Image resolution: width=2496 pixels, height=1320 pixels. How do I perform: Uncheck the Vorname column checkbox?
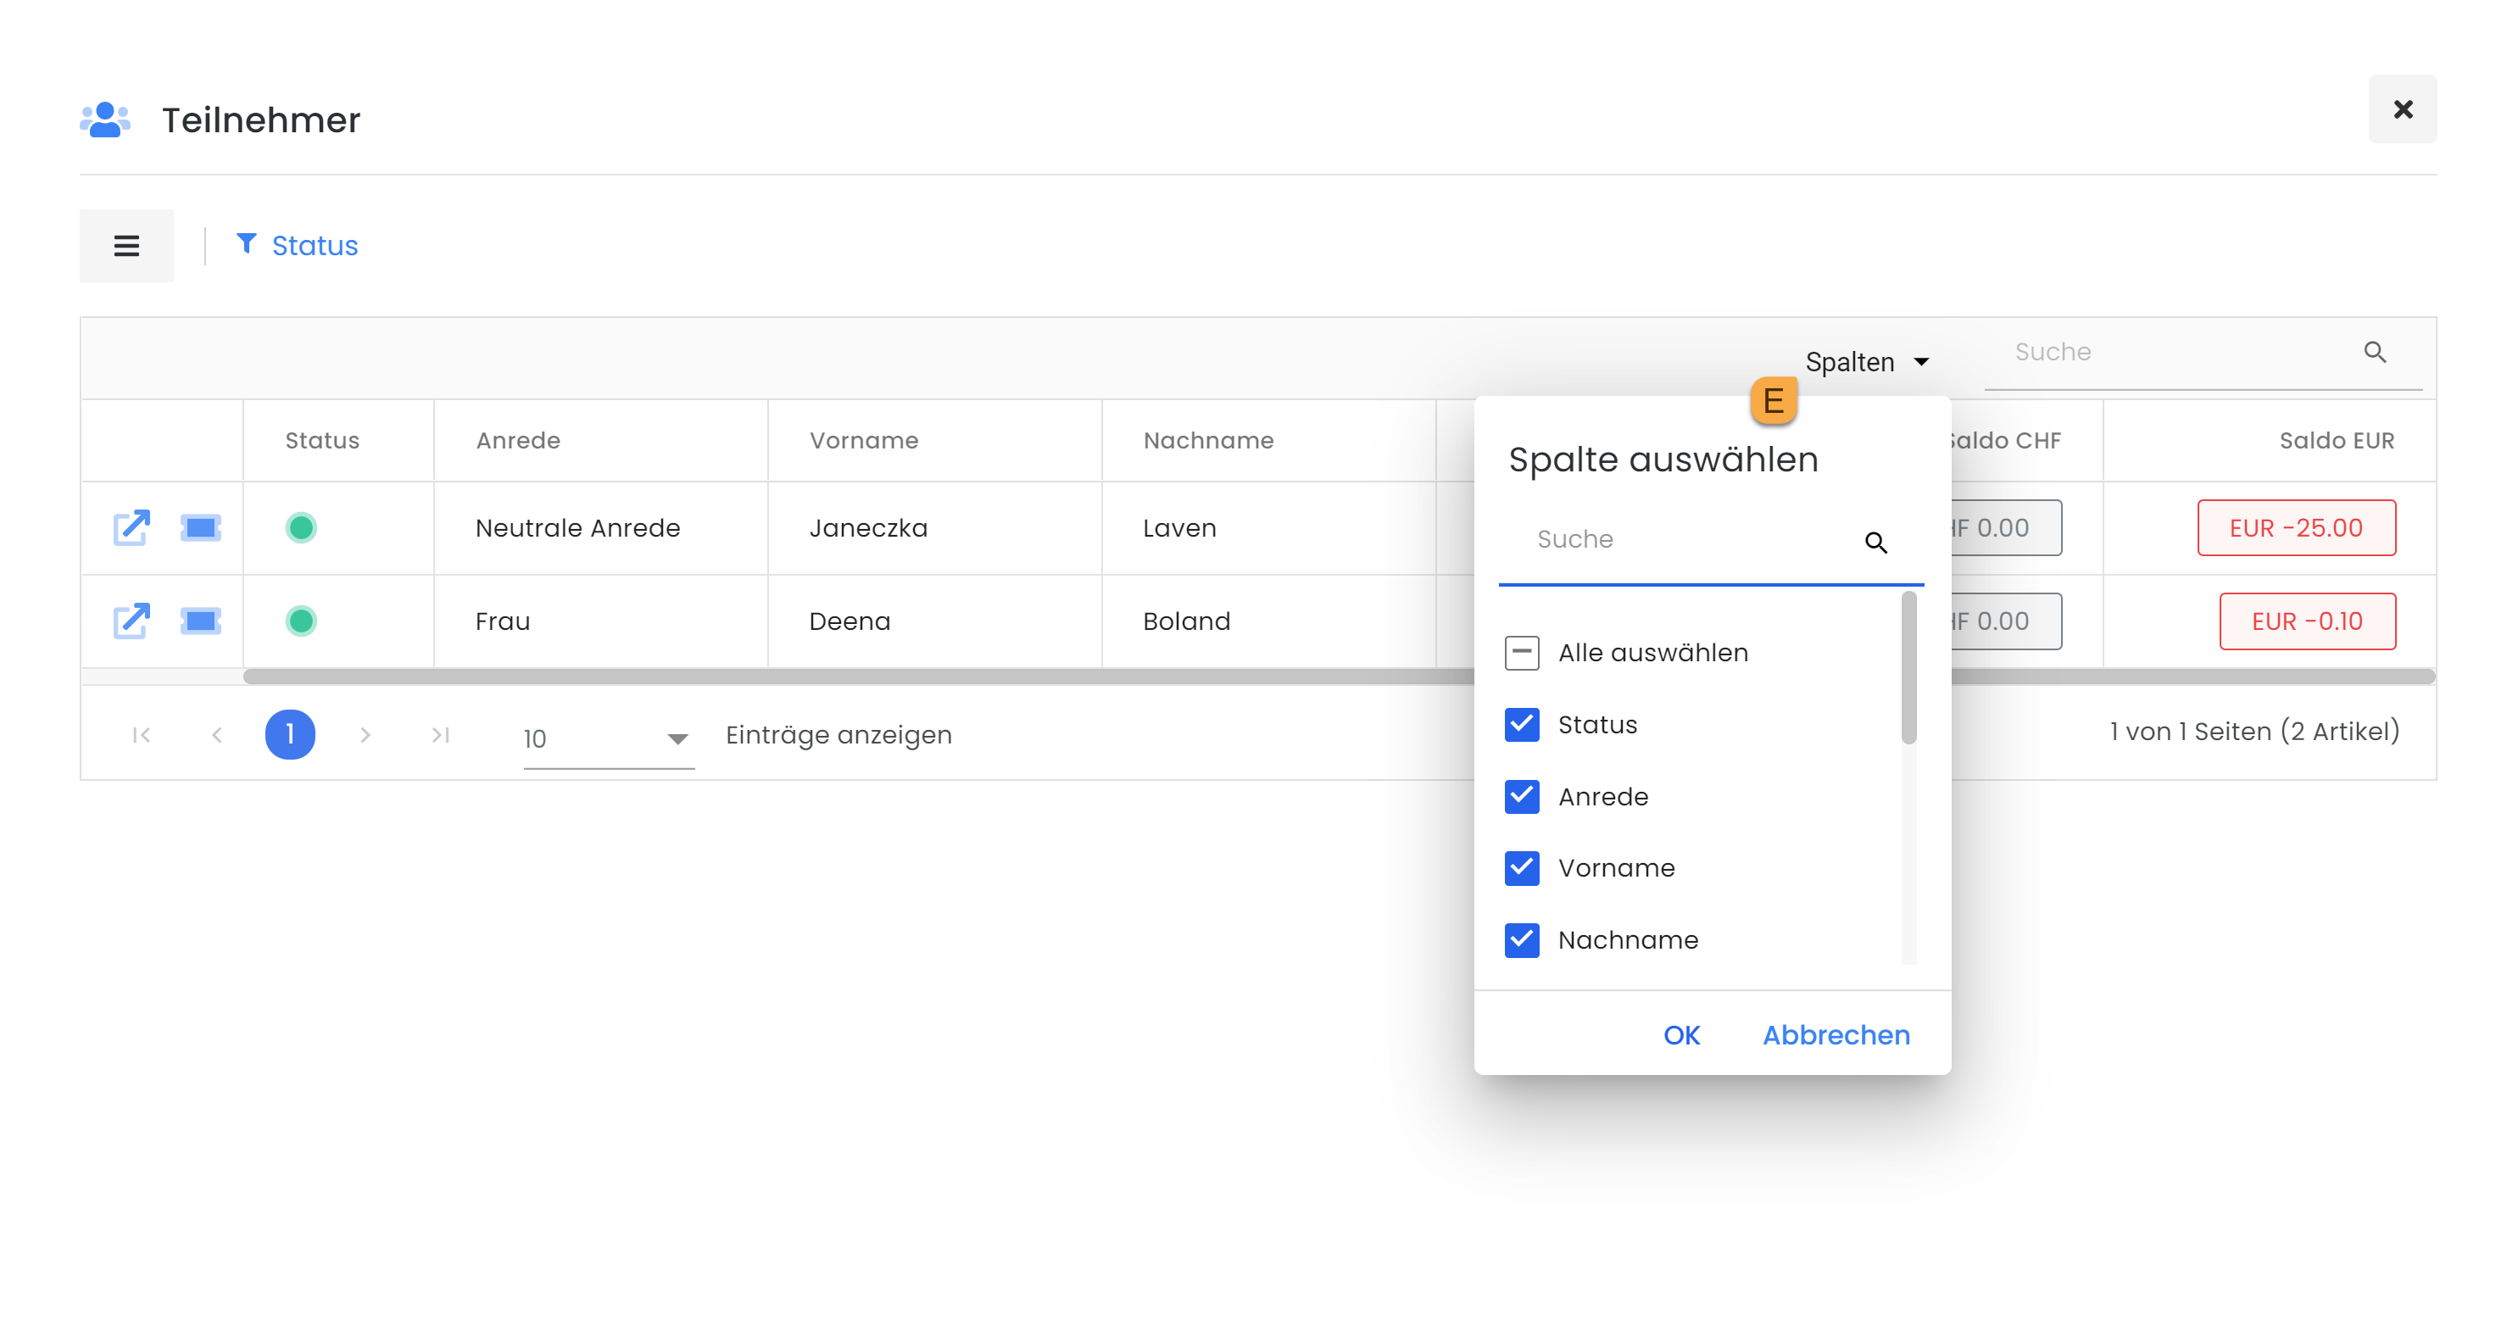pyautogui.click(x=1521, y=867)
